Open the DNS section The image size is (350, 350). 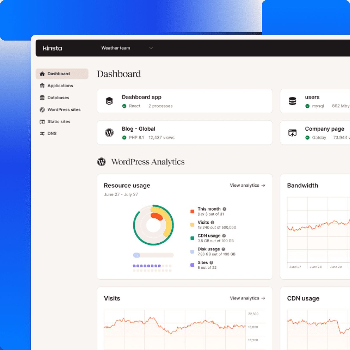(x=52, y=133)
